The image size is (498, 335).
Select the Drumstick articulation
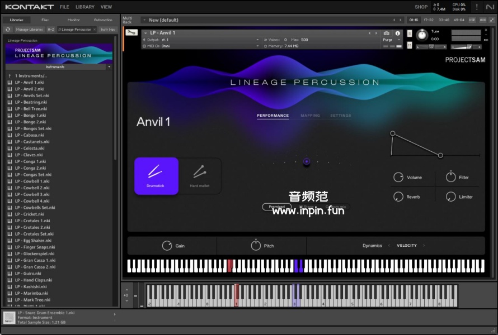tap(156, 176)
